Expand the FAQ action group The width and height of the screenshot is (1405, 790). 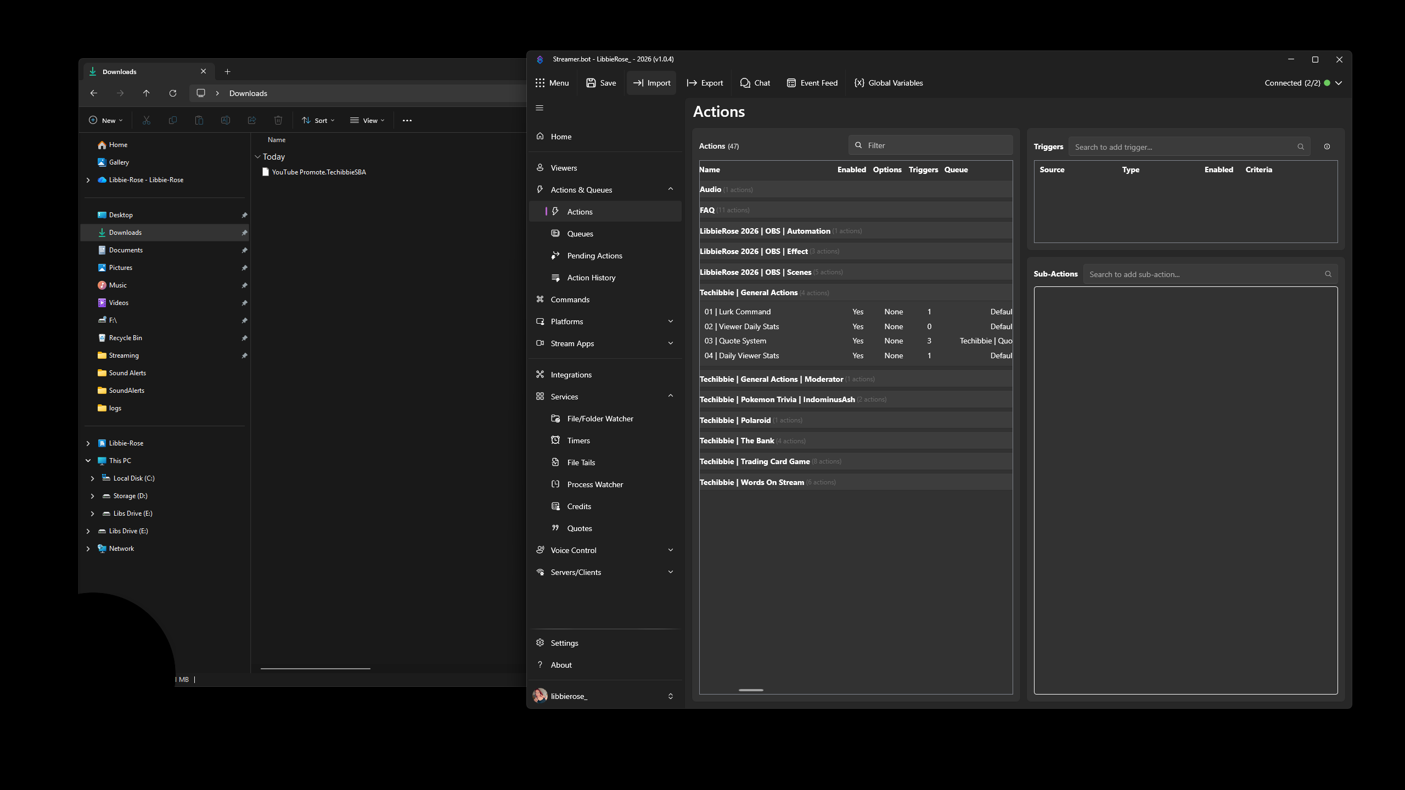(856, 210)
